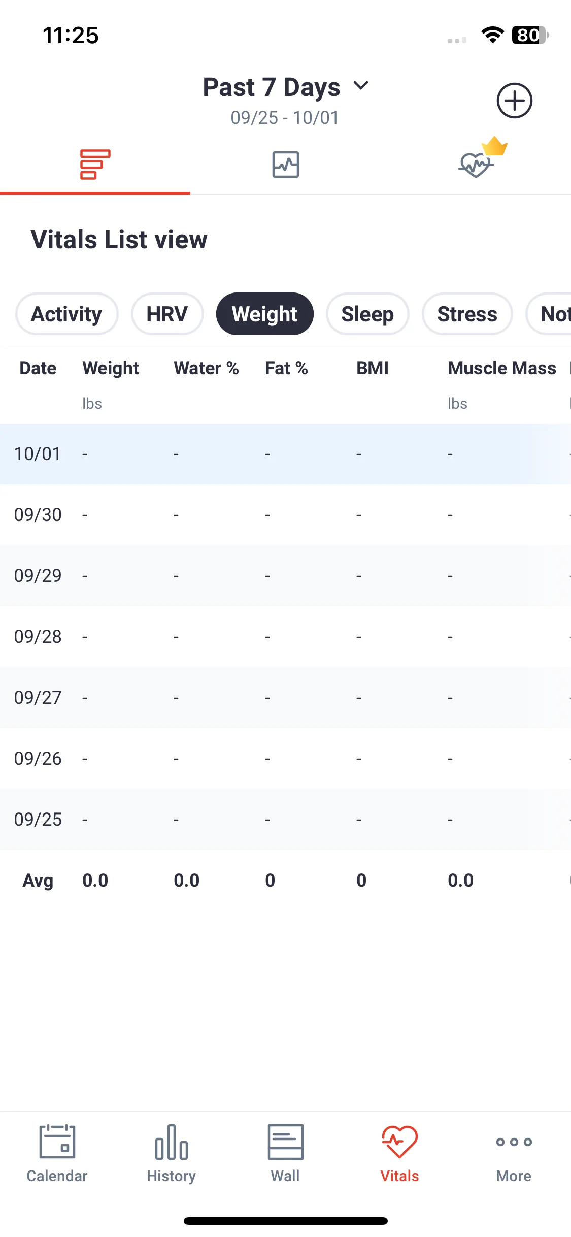Select the Activity filter chip
This screenshot has width=571, height=1237.
pos(66,314)
